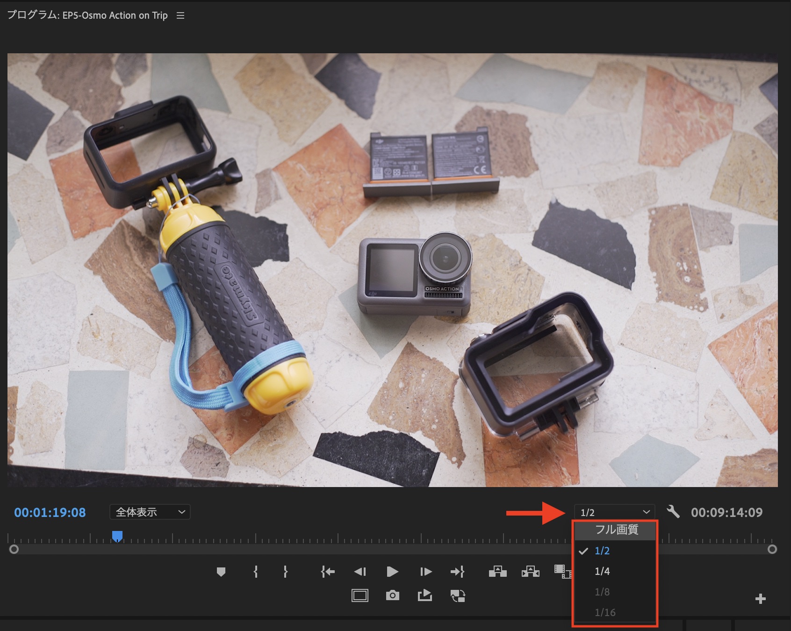Click the blue playhead timecode 00:01:19:08
Viewport: 791px width, 631px height.
point(50,513)
